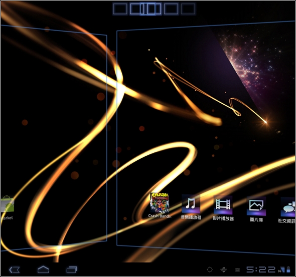This screenshot has width=296, height=277.
Task: Open the mail notification icon
Action: tap(237, 270)
